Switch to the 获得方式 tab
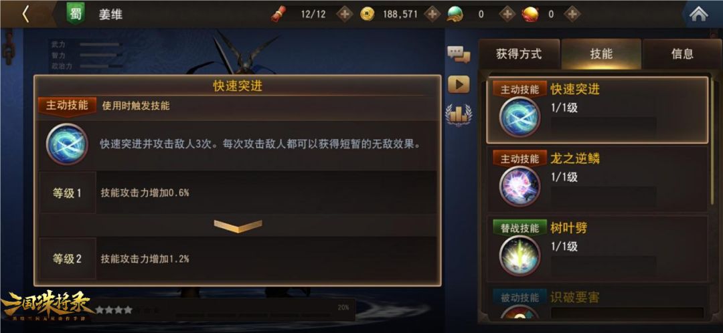723x333 pixels. click(x=519, y=54)
